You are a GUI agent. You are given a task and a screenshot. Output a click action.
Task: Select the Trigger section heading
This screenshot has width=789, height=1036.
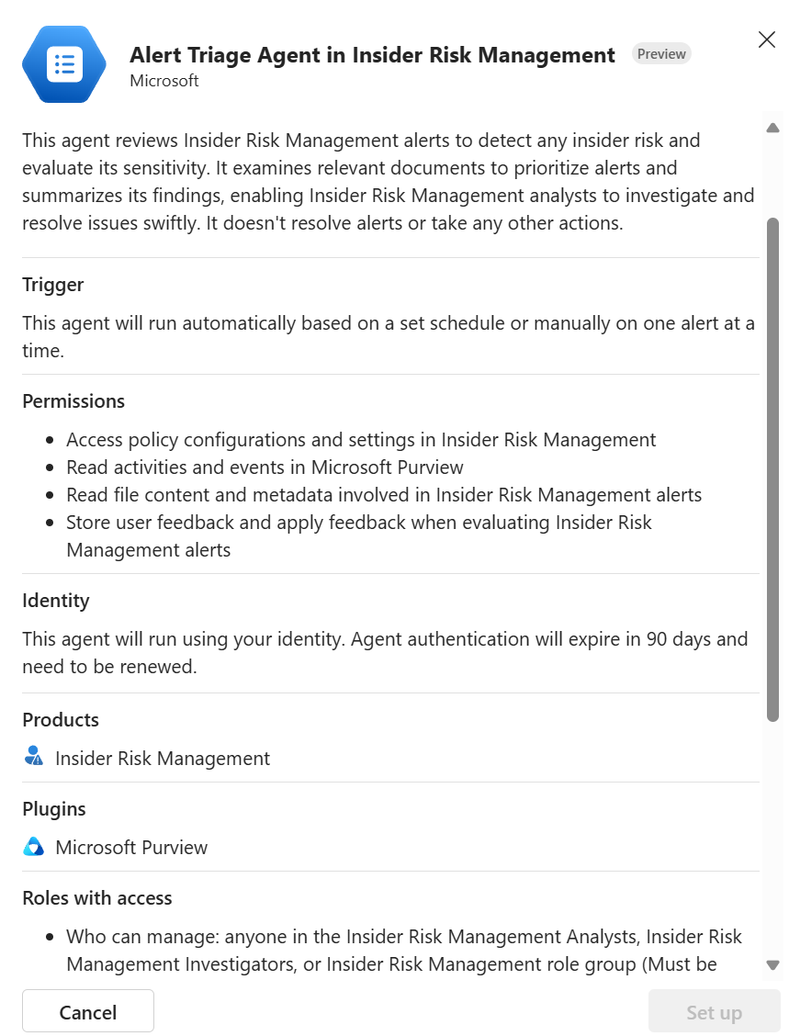click(x=53, y=285)
